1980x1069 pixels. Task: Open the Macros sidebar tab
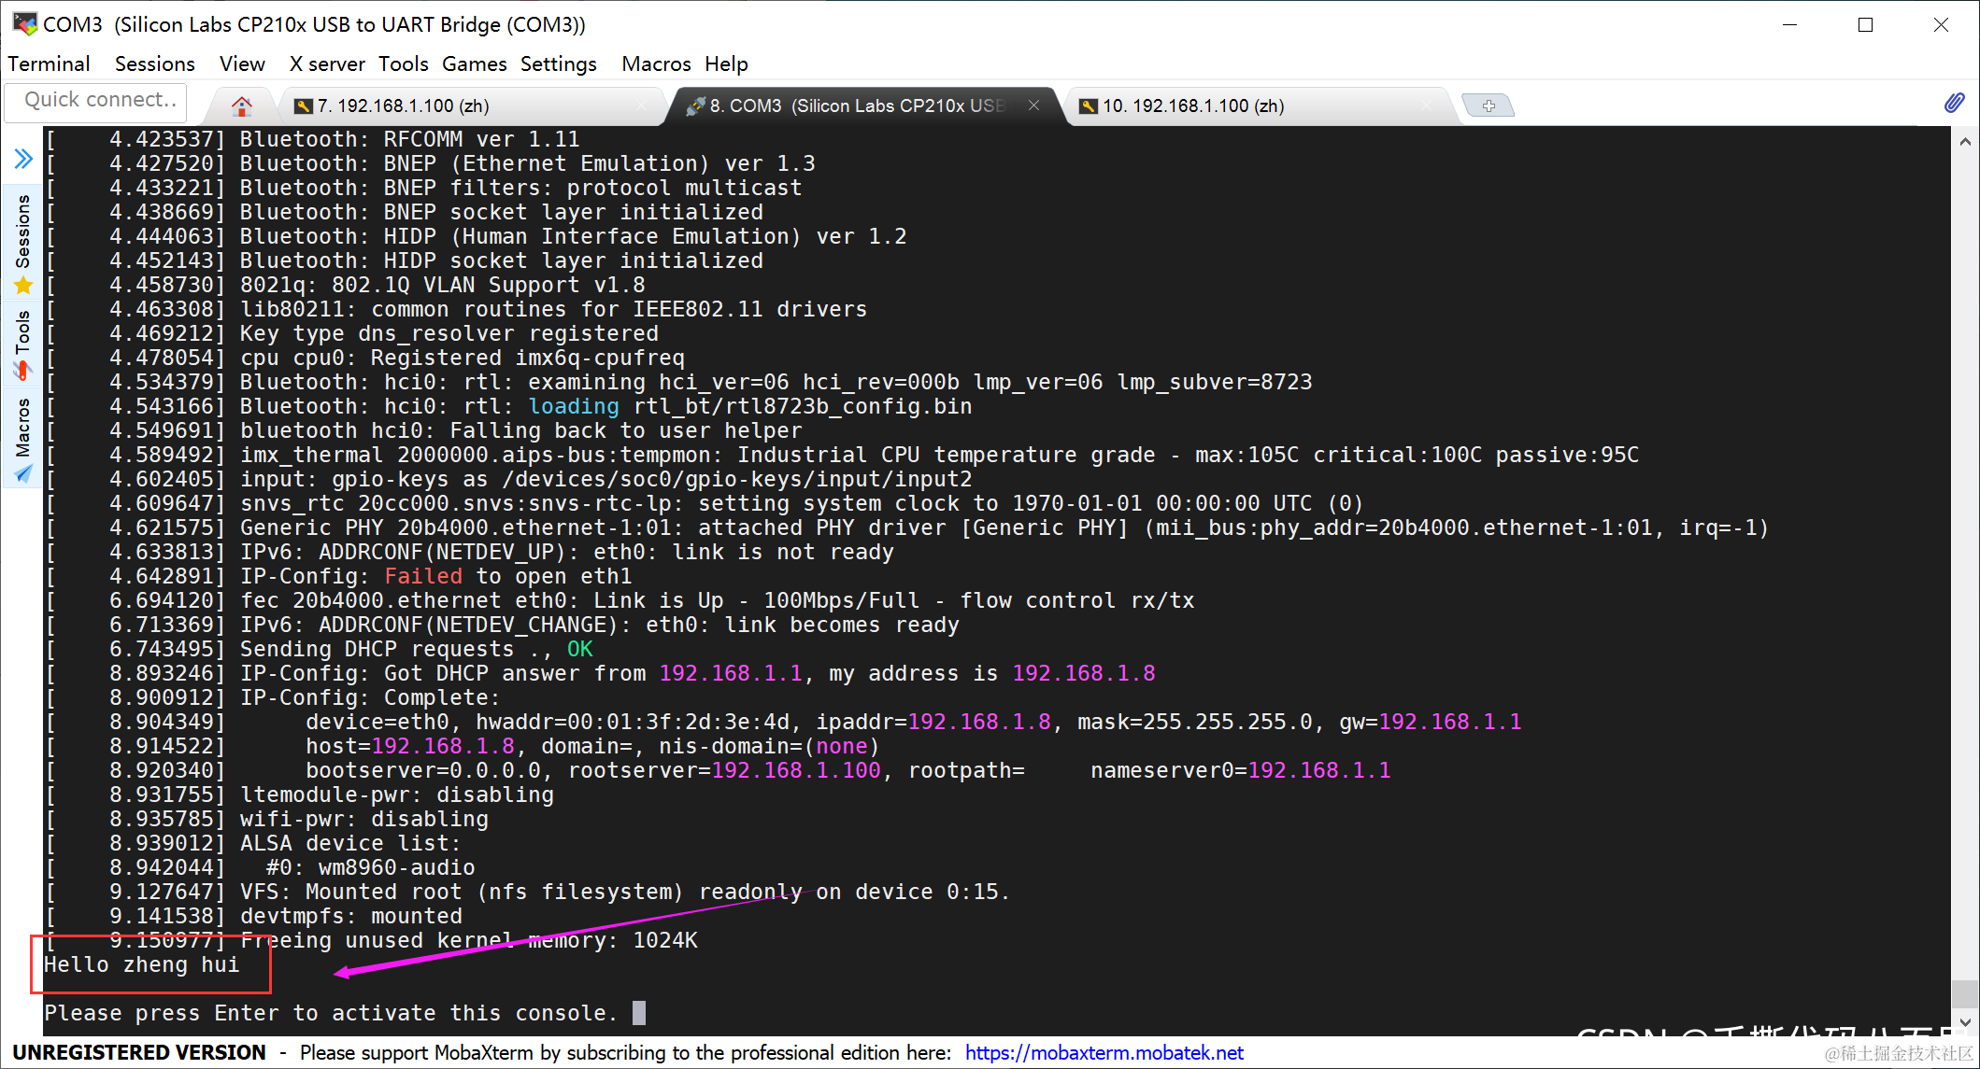tap(23, 439)
